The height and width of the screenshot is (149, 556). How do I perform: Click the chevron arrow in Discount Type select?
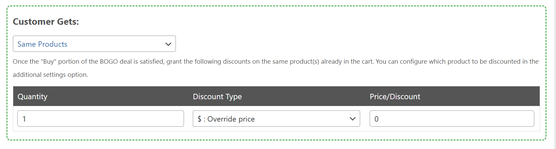click(352, 119)
